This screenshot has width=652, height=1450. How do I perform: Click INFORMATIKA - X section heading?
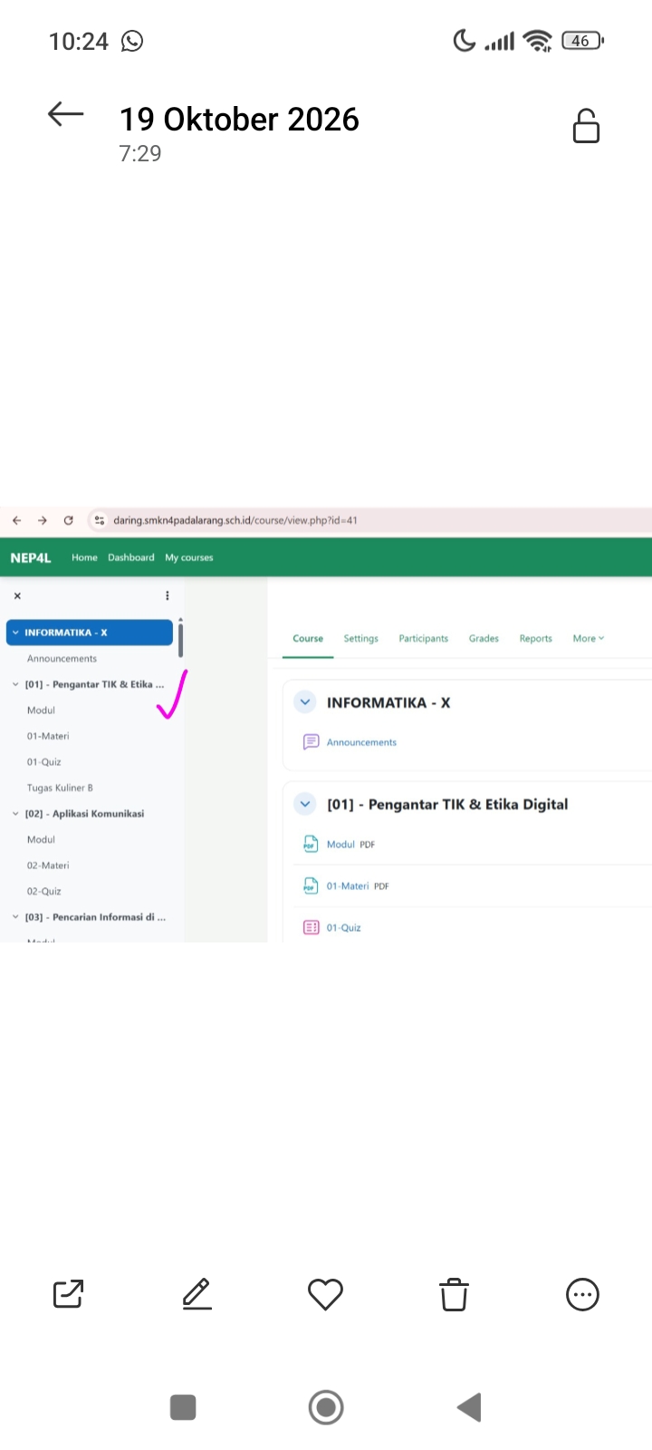click(388, 702)
